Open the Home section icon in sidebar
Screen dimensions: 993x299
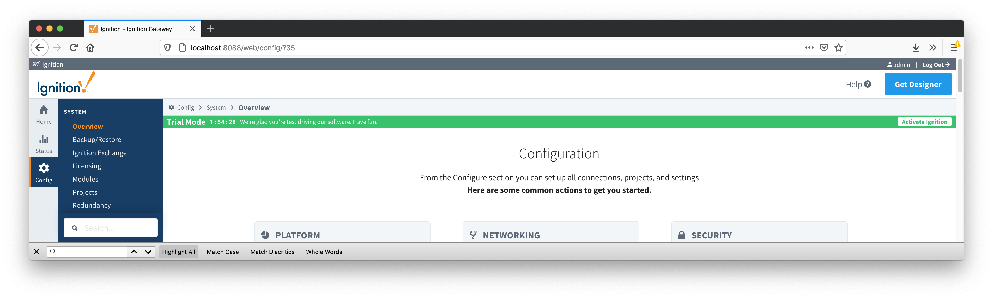[x=44, y=110]
